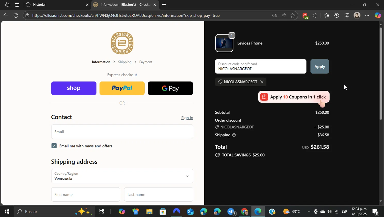Screen dimensions: 384x217
Task: Open the volume control tray icon
Action: click(x=329, y=212)
